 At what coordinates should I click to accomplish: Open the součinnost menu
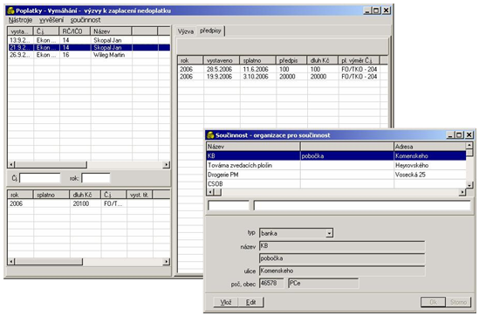[x=86, y=20]
